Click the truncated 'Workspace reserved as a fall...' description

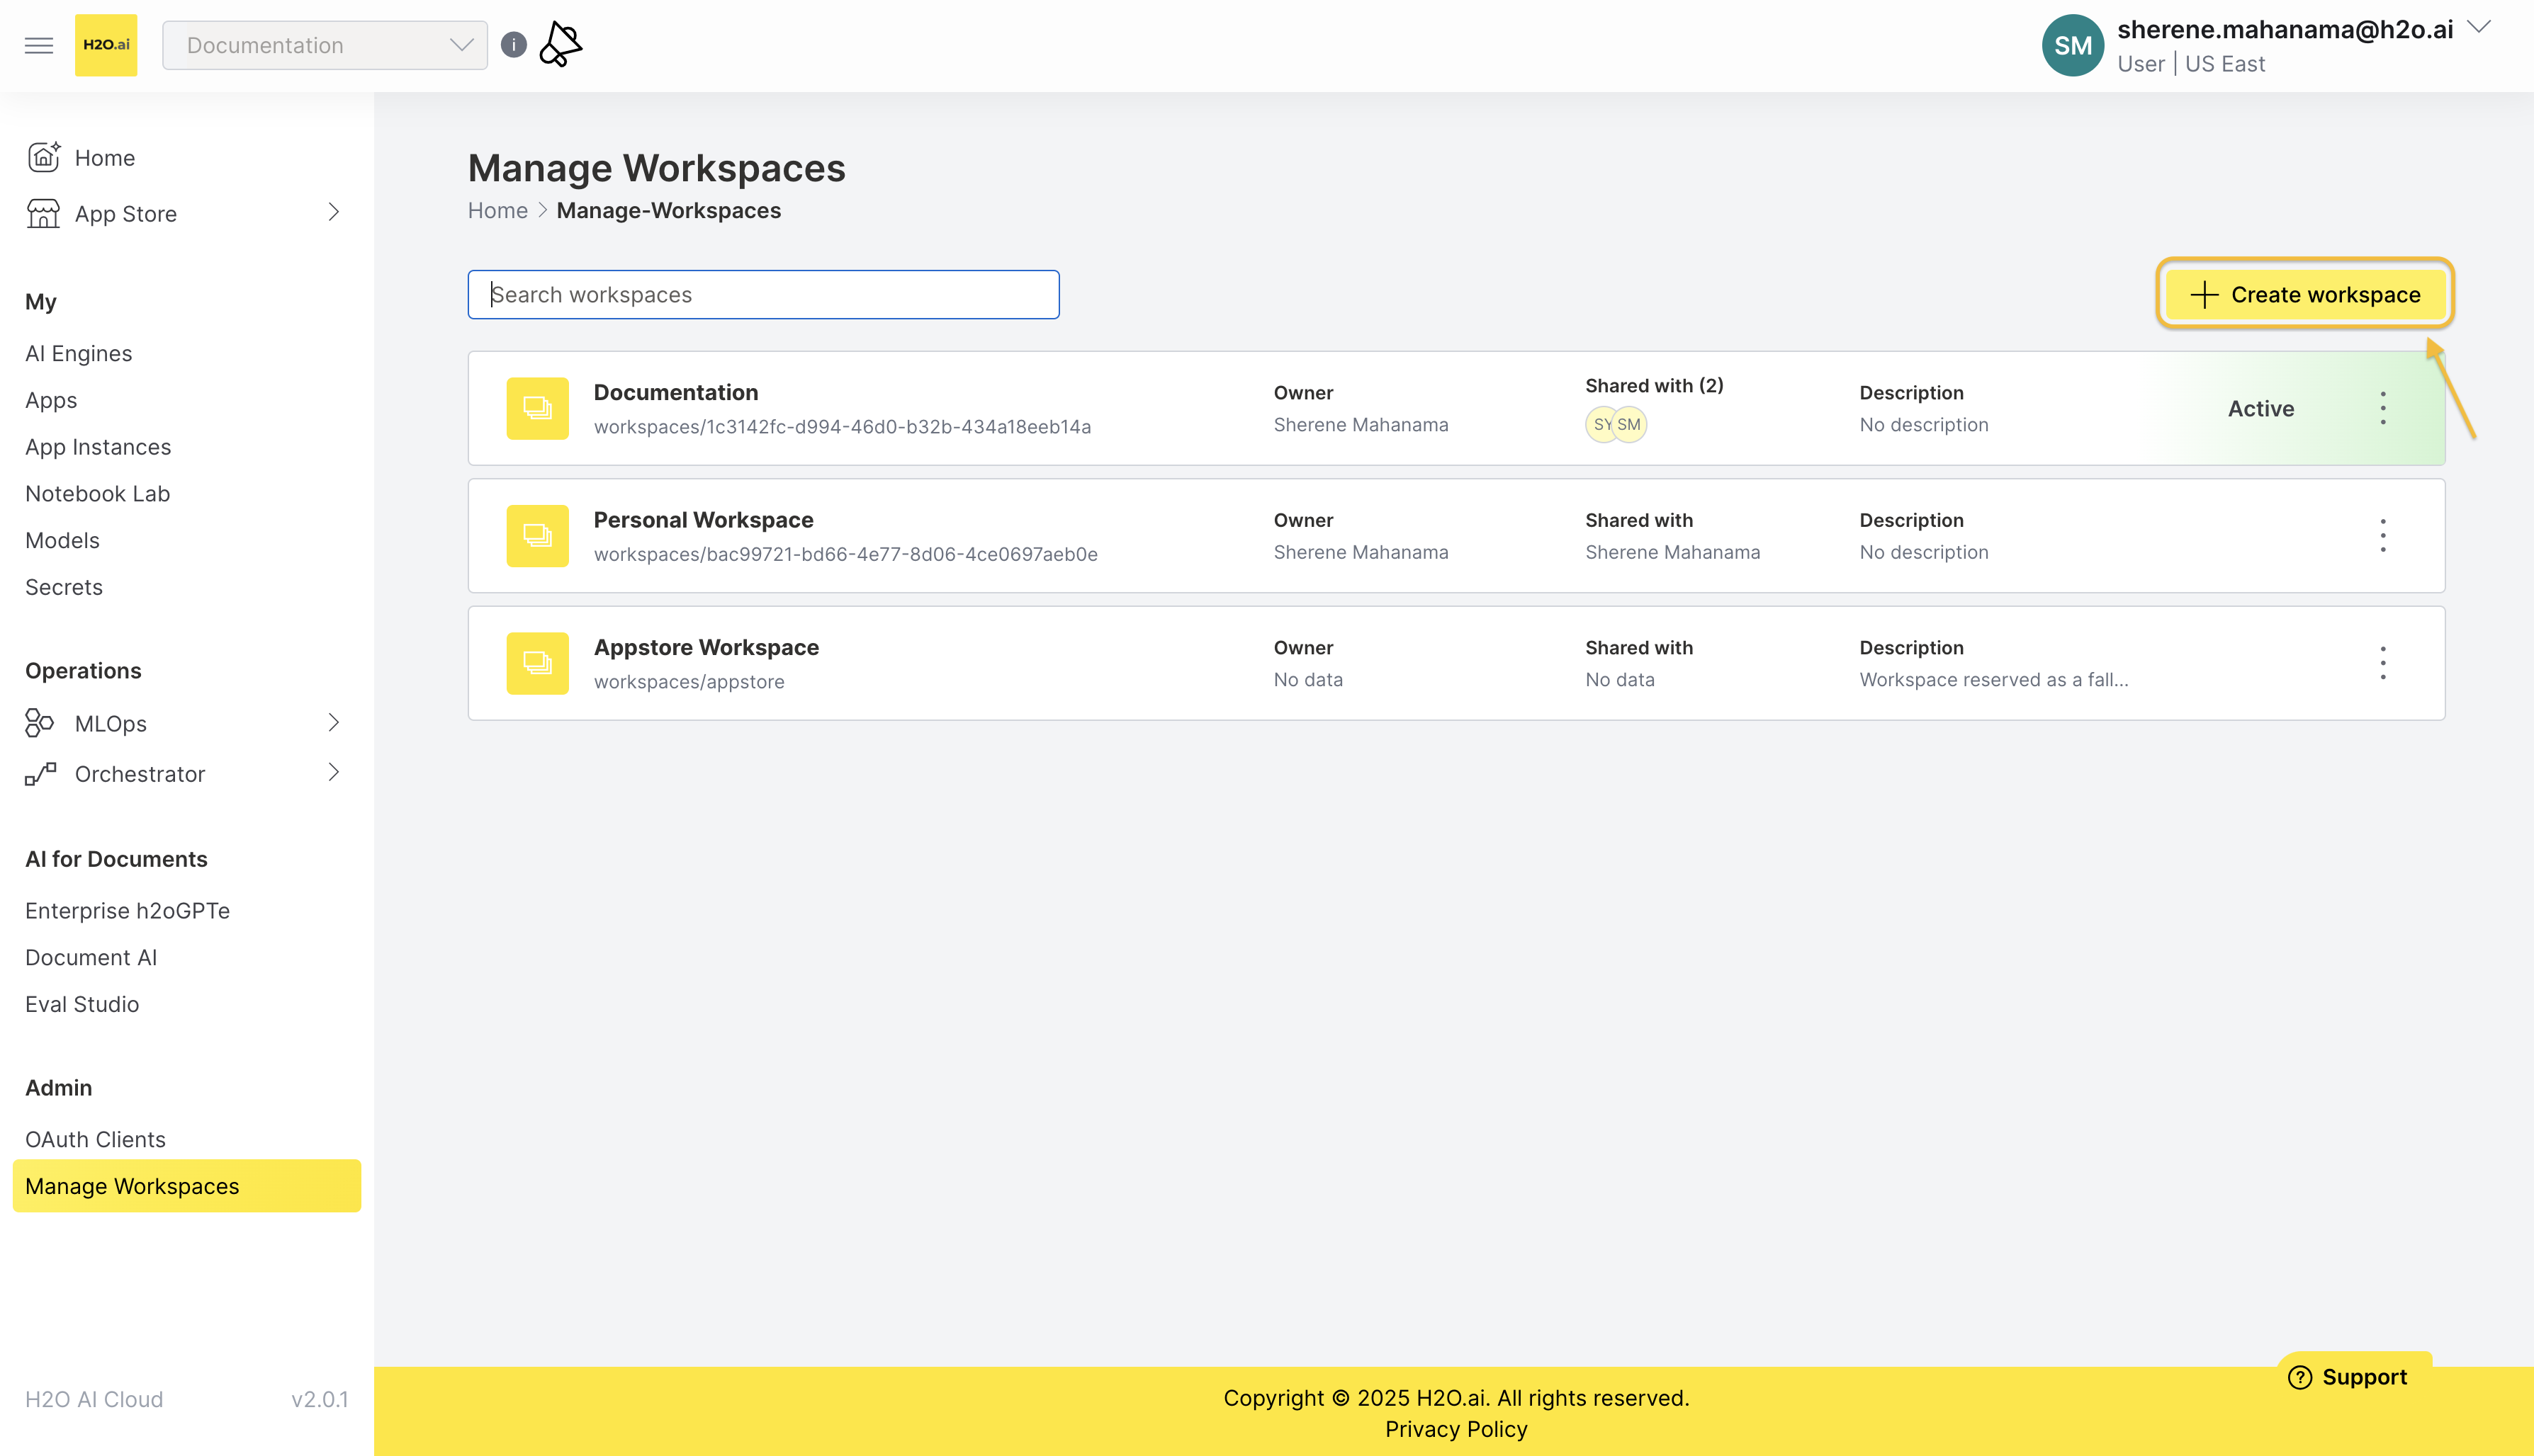click(1993, 679)
